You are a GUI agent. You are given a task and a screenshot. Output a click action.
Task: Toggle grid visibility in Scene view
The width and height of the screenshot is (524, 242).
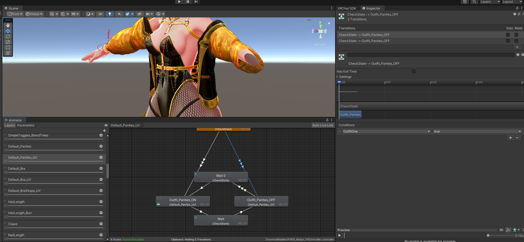52,14
